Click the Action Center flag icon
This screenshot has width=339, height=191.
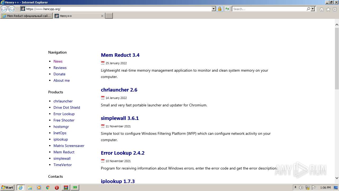coord(314,188)
